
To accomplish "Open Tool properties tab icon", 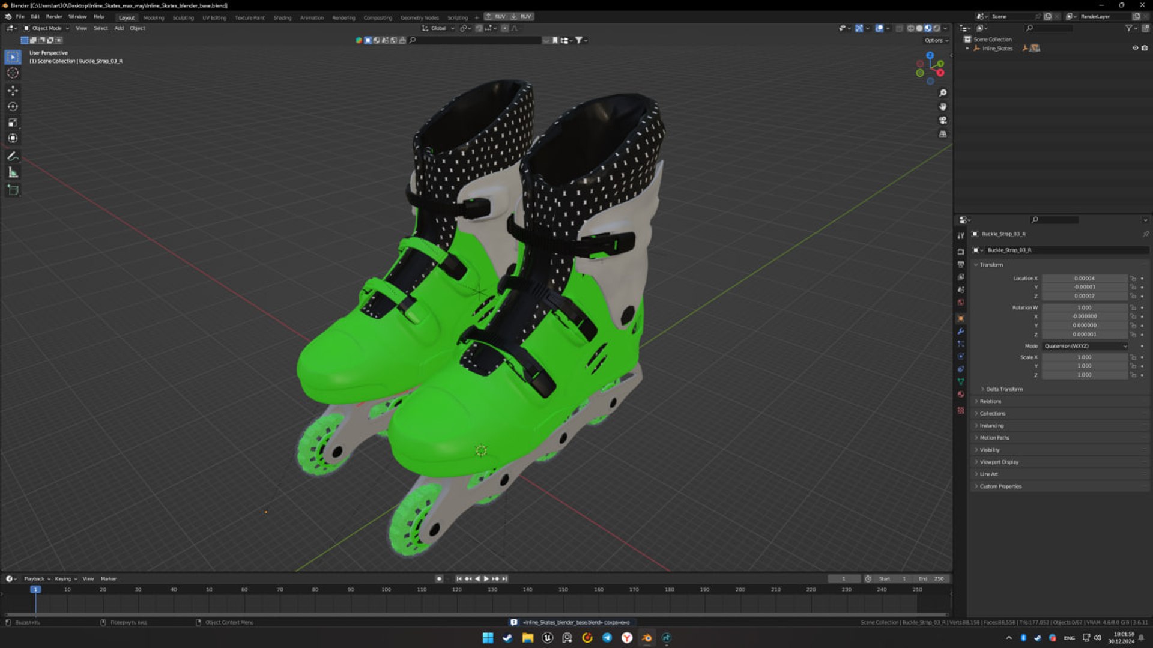I will pyautogui.click(x=961, y=235).
